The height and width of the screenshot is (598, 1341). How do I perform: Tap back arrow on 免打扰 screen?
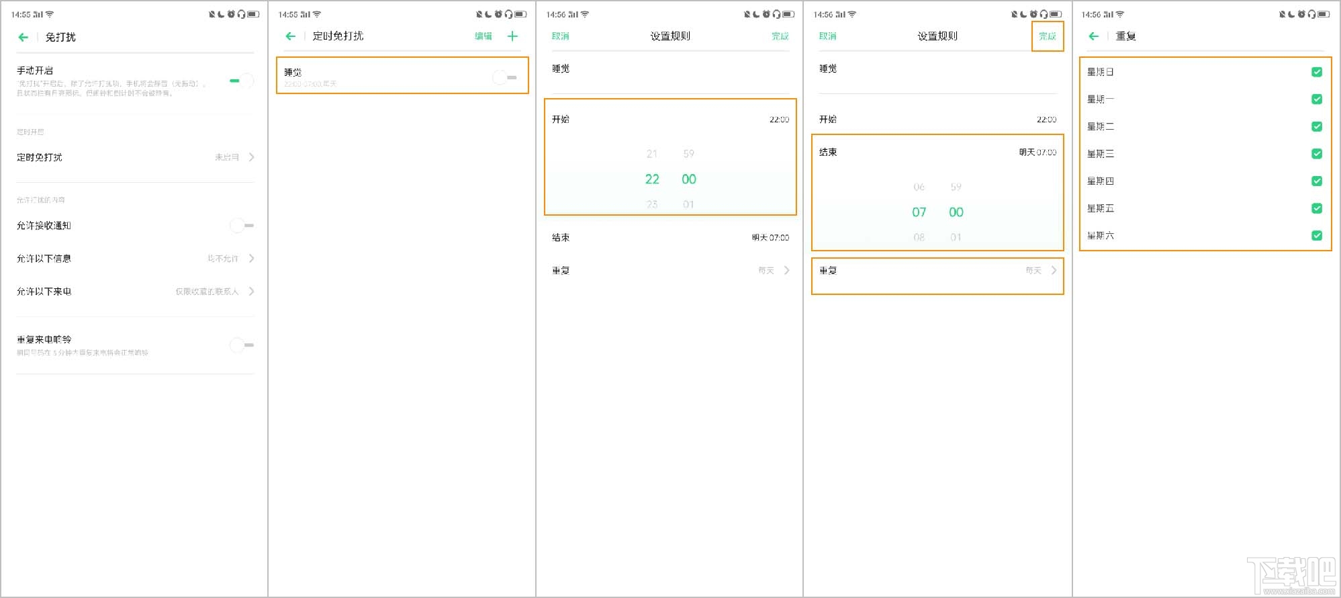(24, 37)
